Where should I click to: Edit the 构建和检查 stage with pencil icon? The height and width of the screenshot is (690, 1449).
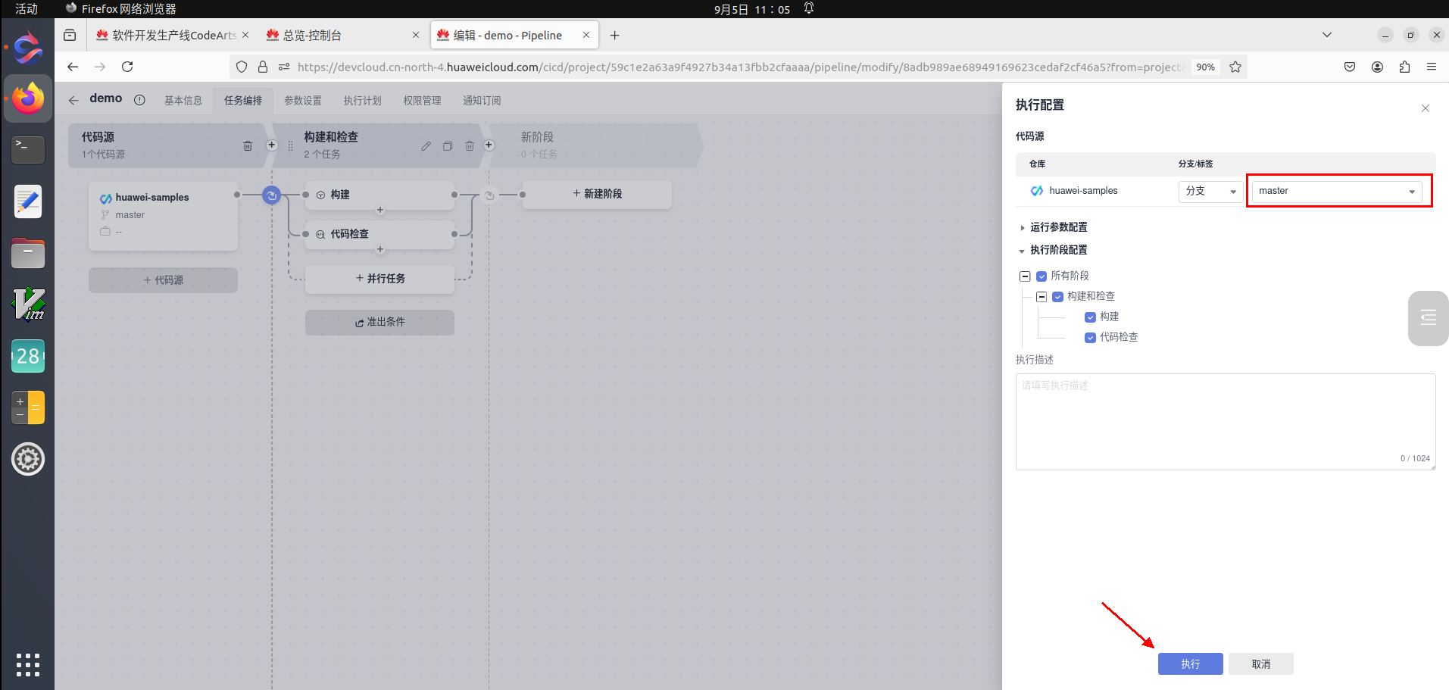pyautogui.click(x=426, y=145)
